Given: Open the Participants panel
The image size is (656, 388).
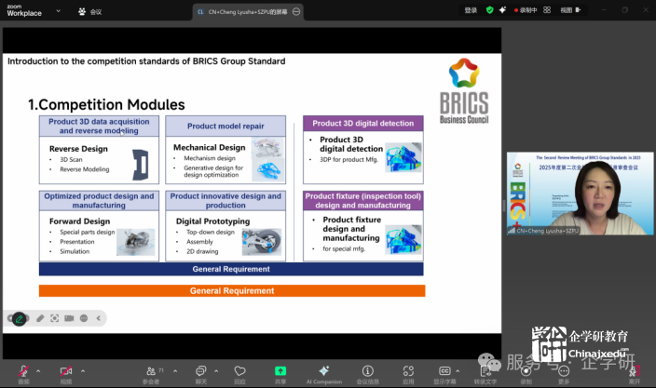Looking at the screenshot, I should point(150,371).
